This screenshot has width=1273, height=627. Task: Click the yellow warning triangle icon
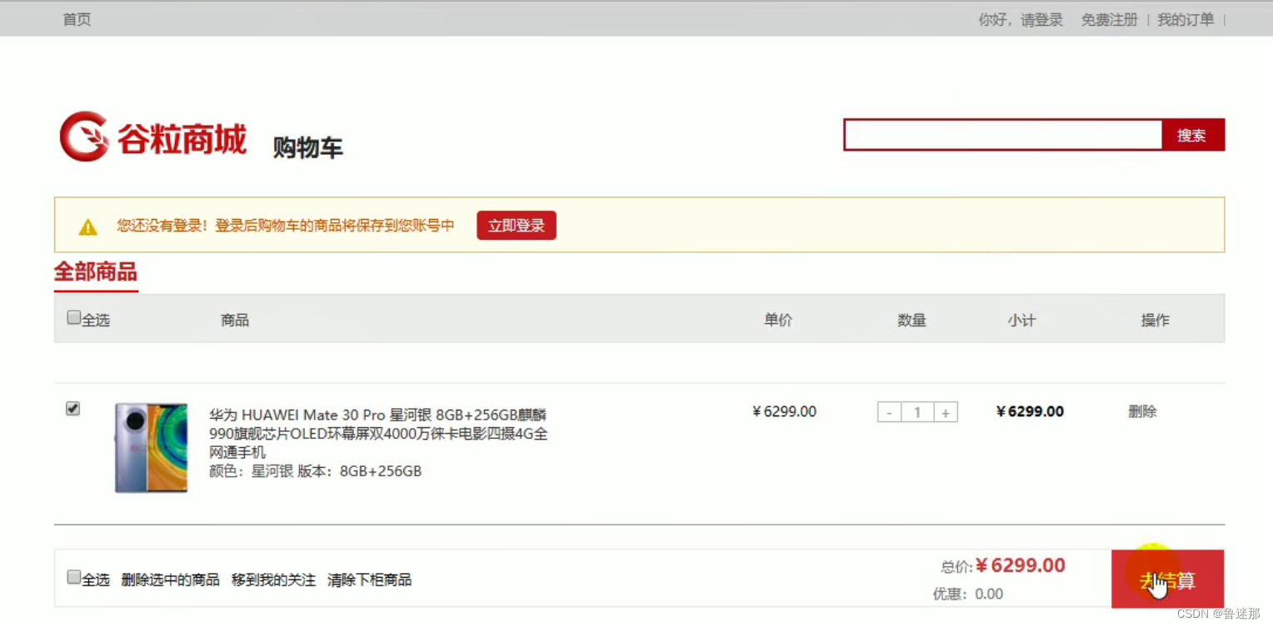point(87,226)
